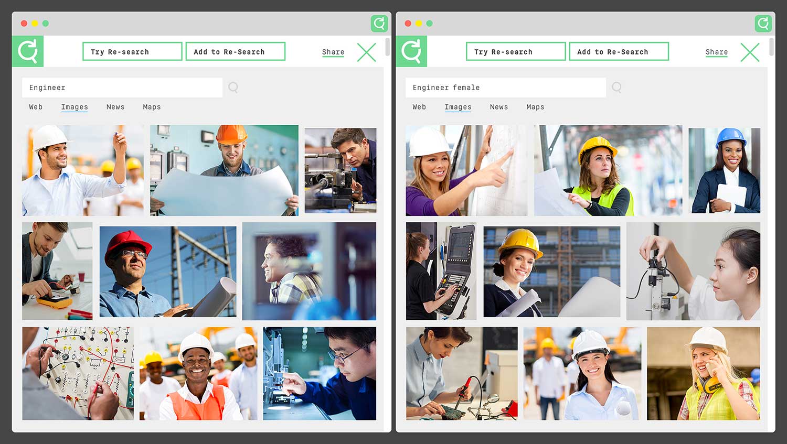
Task: Close the left Re-search toolbar with X
Action: (366, 52)
